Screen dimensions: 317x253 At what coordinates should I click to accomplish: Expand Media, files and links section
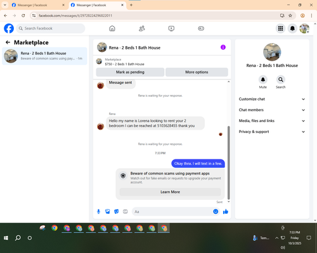click(272, 121)
